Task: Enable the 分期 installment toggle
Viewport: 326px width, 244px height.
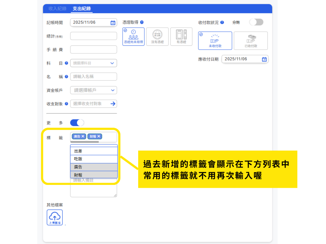Action: click(x=256, y=22)
